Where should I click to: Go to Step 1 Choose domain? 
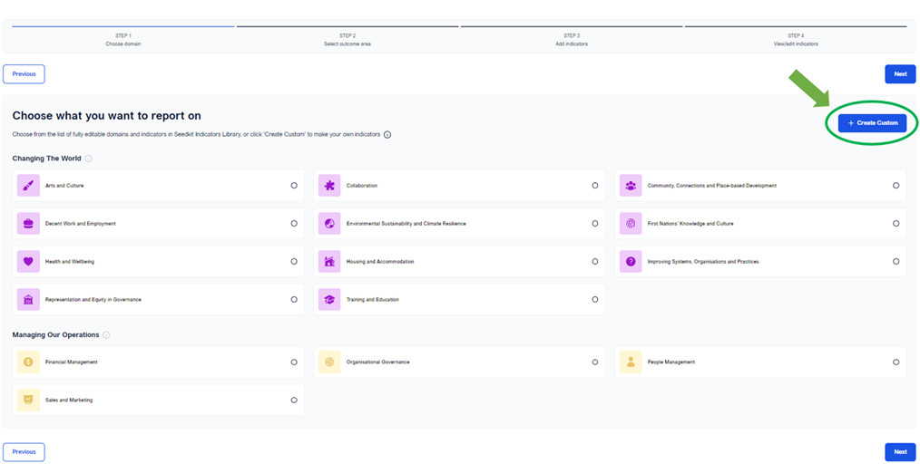(123, 39)
